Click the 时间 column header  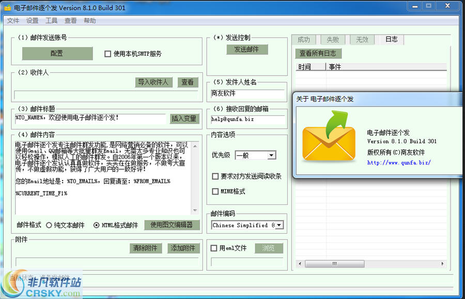pos(311,67)
